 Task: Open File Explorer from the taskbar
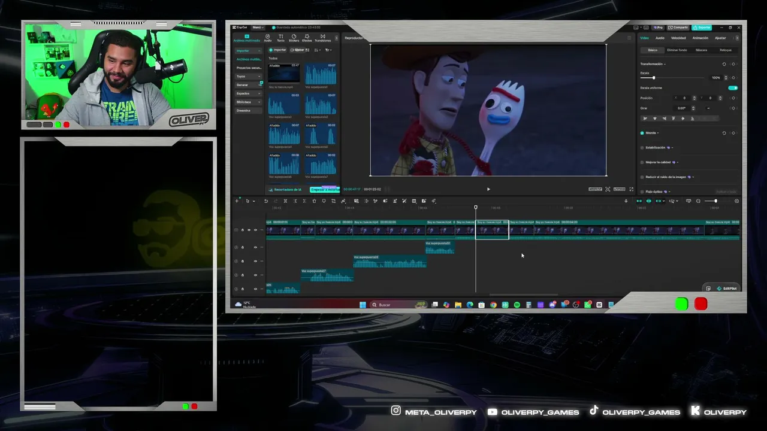tap(458, 305)
